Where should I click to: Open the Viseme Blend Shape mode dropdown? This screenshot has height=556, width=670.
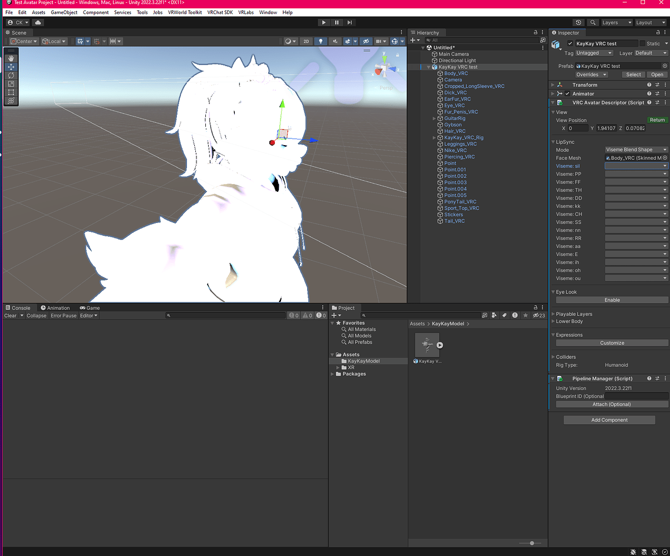[x=636, y=149]
